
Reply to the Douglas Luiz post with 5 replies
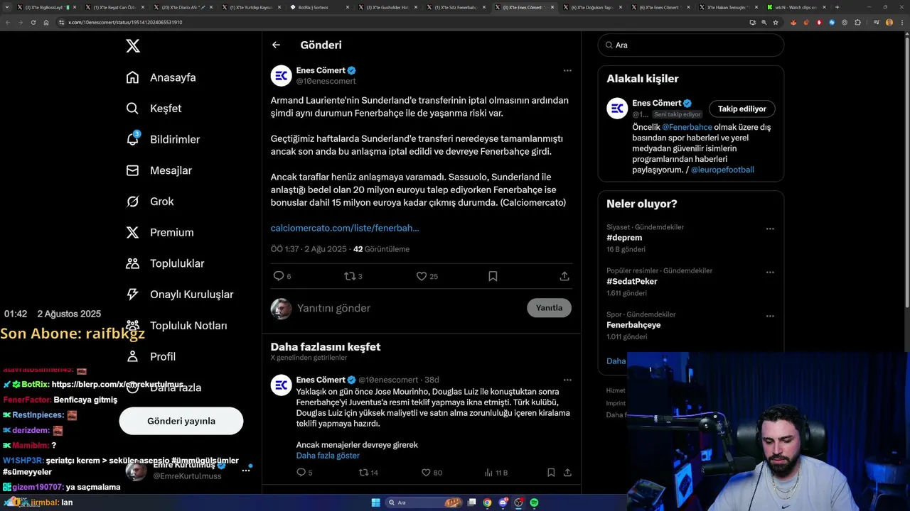tap(304, 472)
